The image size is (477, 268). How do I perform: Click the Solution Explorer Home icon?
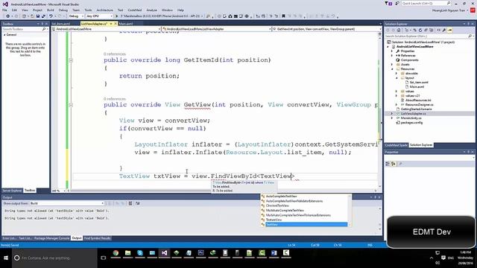click(399, 31)
